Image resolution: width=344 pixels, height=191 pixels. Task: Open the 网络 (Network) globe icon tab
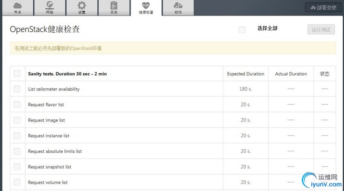(50, 8)
